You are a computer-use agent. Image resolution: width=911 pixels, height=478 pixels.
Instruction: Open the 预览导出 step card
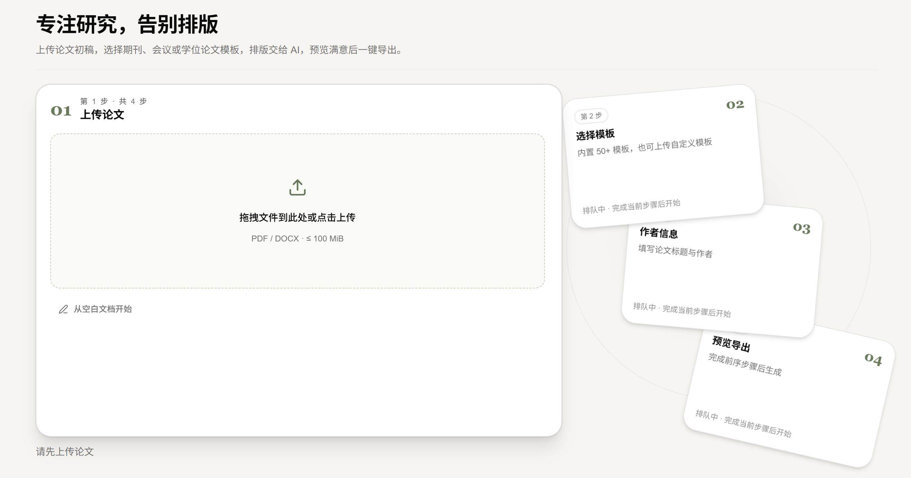(789, 396)
